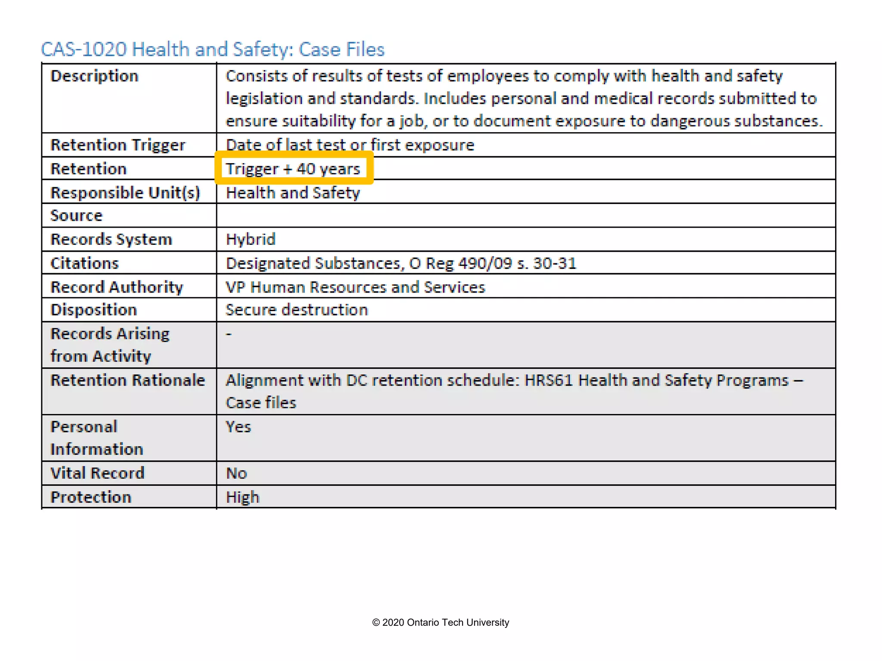Click the empty Source value cell

(x=525, y=216)
